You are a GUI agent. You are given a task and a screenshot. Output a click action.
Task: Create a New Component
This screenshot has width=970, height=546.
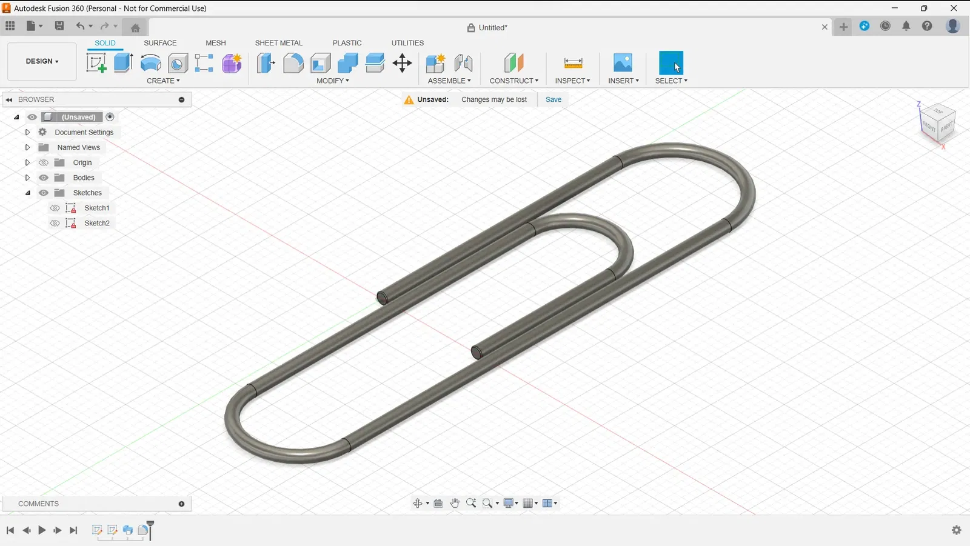435,63
